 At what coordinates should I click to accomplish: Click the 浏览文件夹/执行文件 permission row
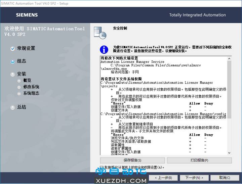pyautogui.click(x=127, y=138)
